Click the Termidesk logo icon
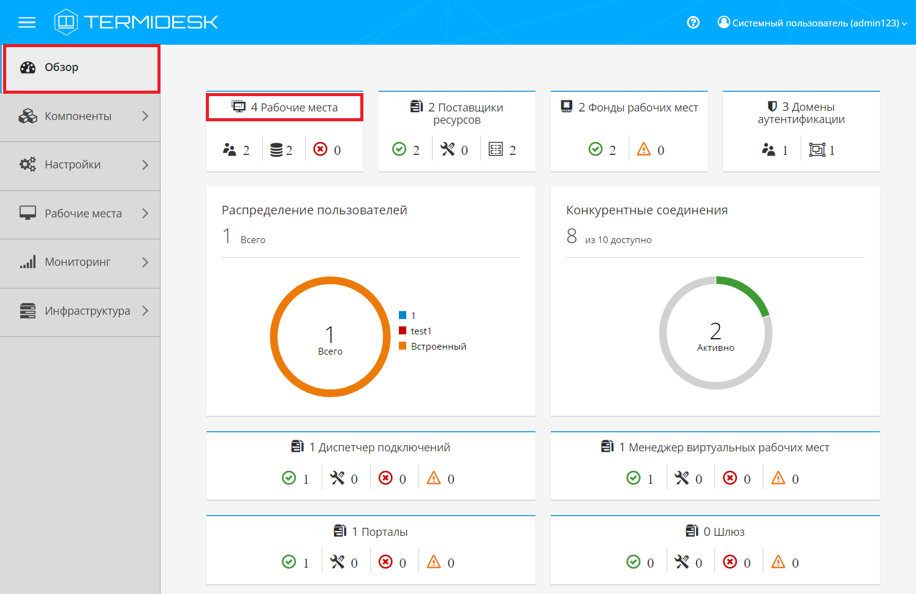 (66, 22)
